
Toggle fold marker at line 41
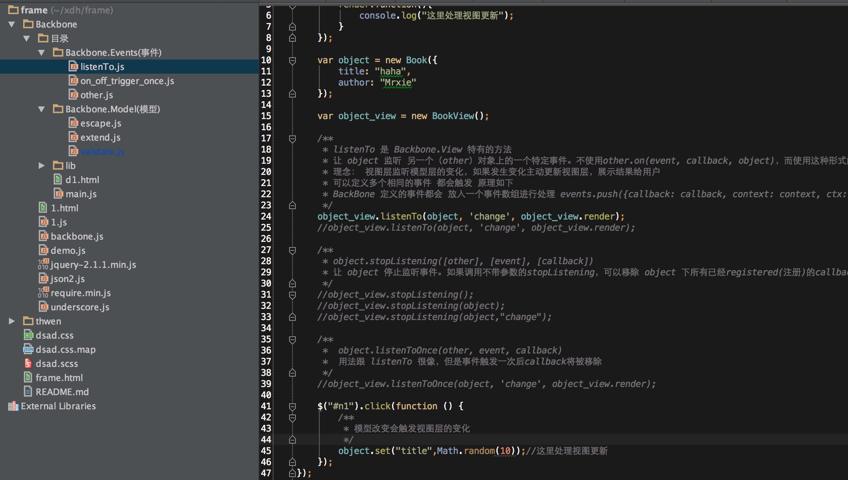(292, 406)
